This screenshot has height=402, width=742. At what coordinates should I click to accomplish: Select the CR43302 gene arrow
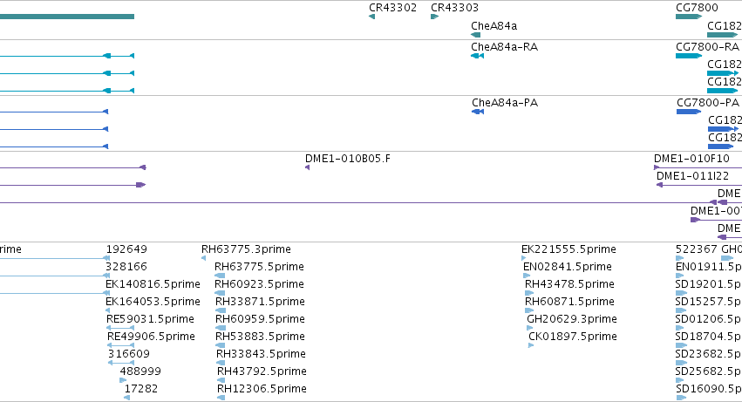(x=372, y=17)
